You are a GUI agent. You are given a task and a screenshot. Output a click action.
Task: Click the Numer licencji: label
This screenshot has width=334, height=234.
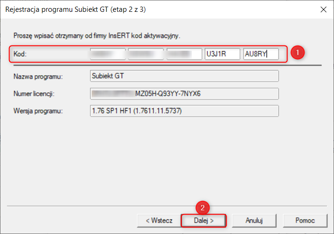point(34,94)
